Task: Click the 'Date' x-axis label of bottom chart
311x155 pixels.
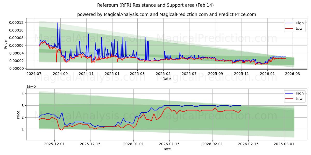Action: click(x=167, y=149)
